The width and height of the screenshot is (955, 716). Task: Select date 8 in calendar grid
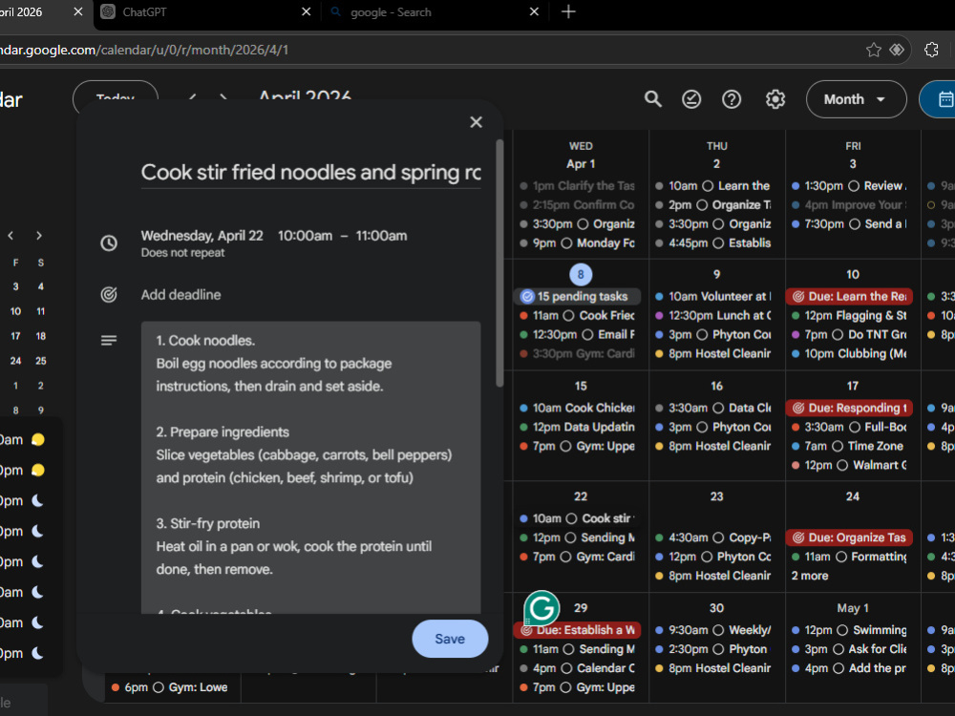point(581,275)
